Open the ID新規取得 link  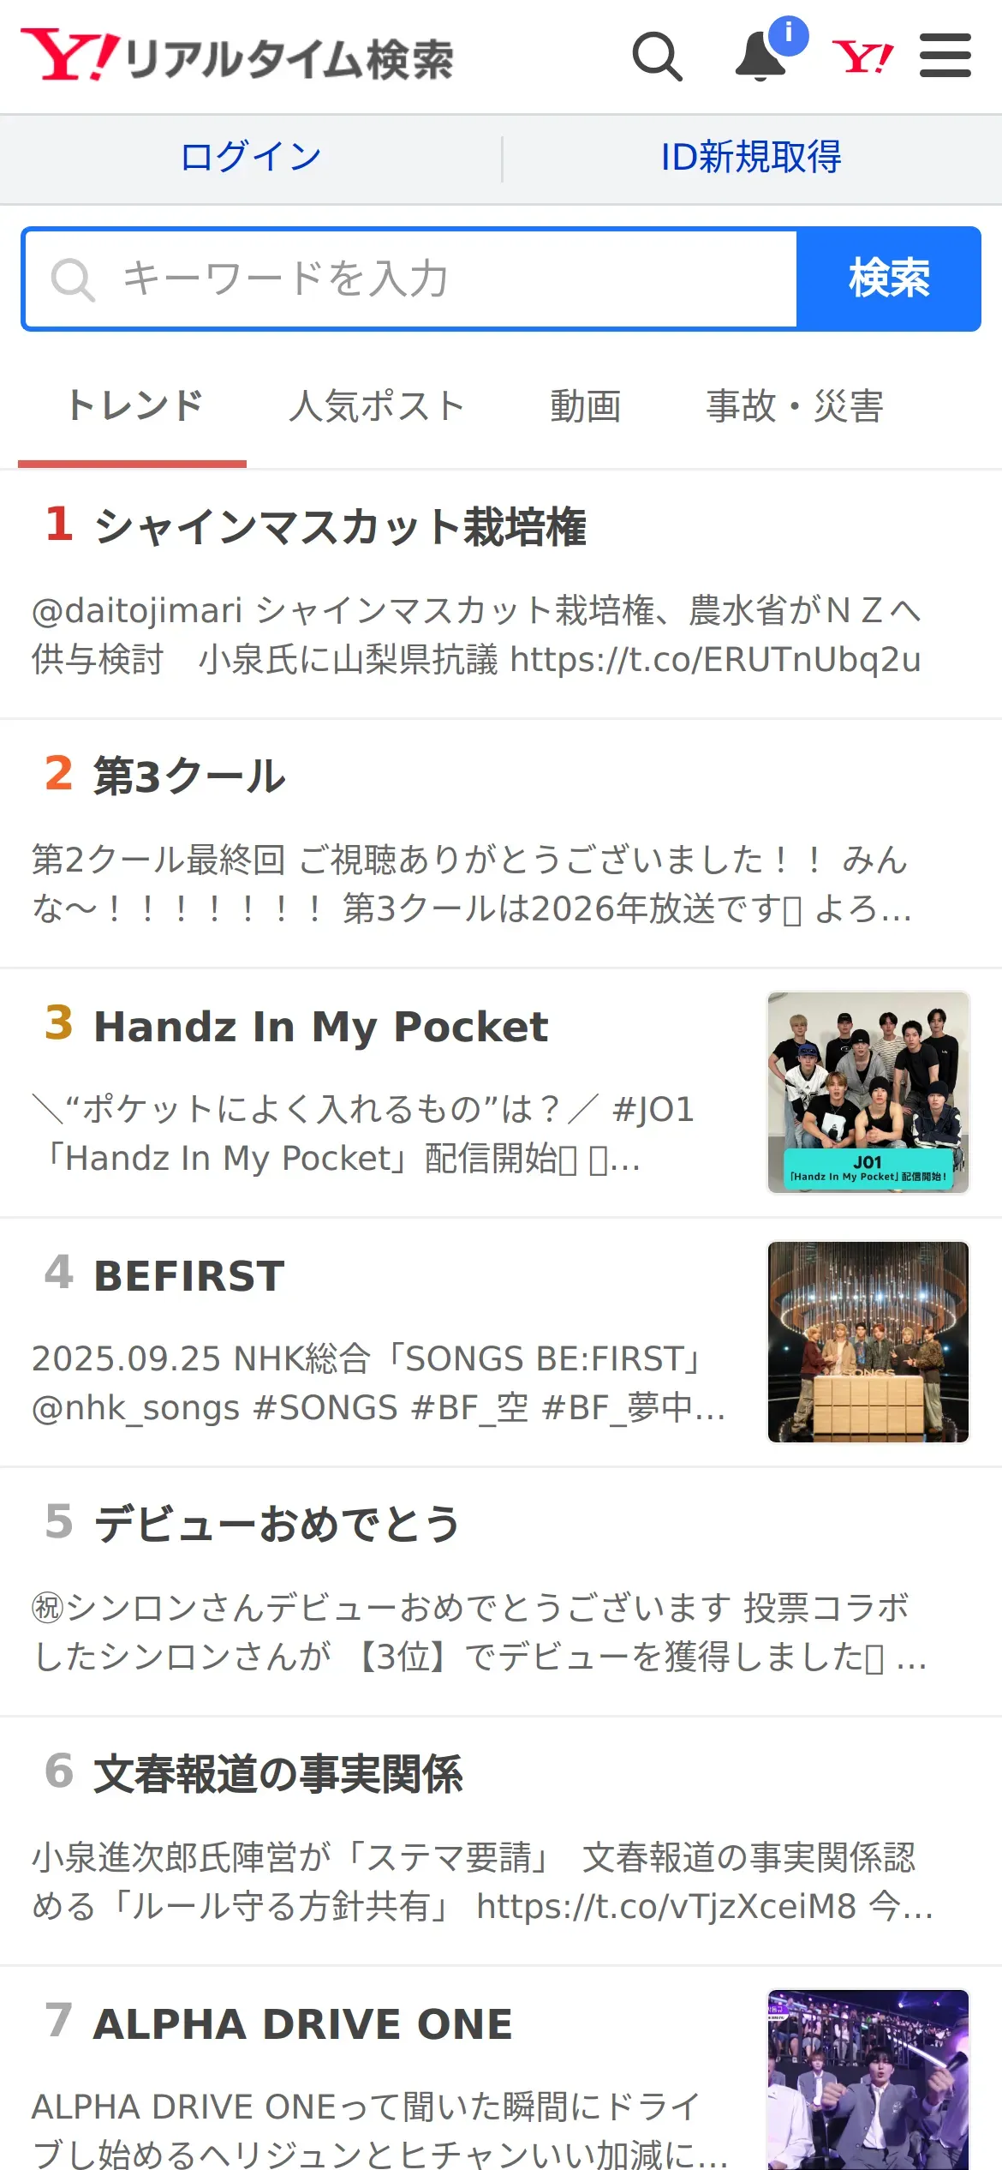(751, 158)
